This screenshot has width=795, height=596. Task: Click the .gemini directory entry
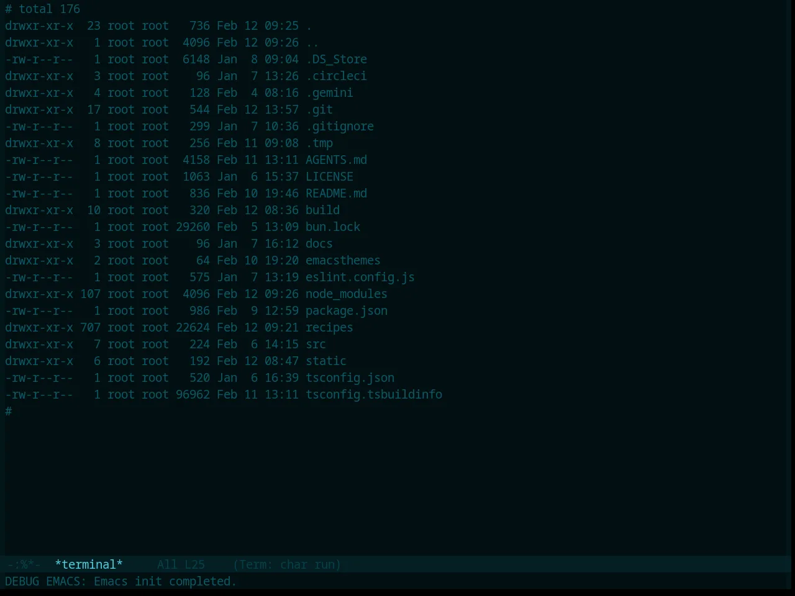(x=329, y=93)
